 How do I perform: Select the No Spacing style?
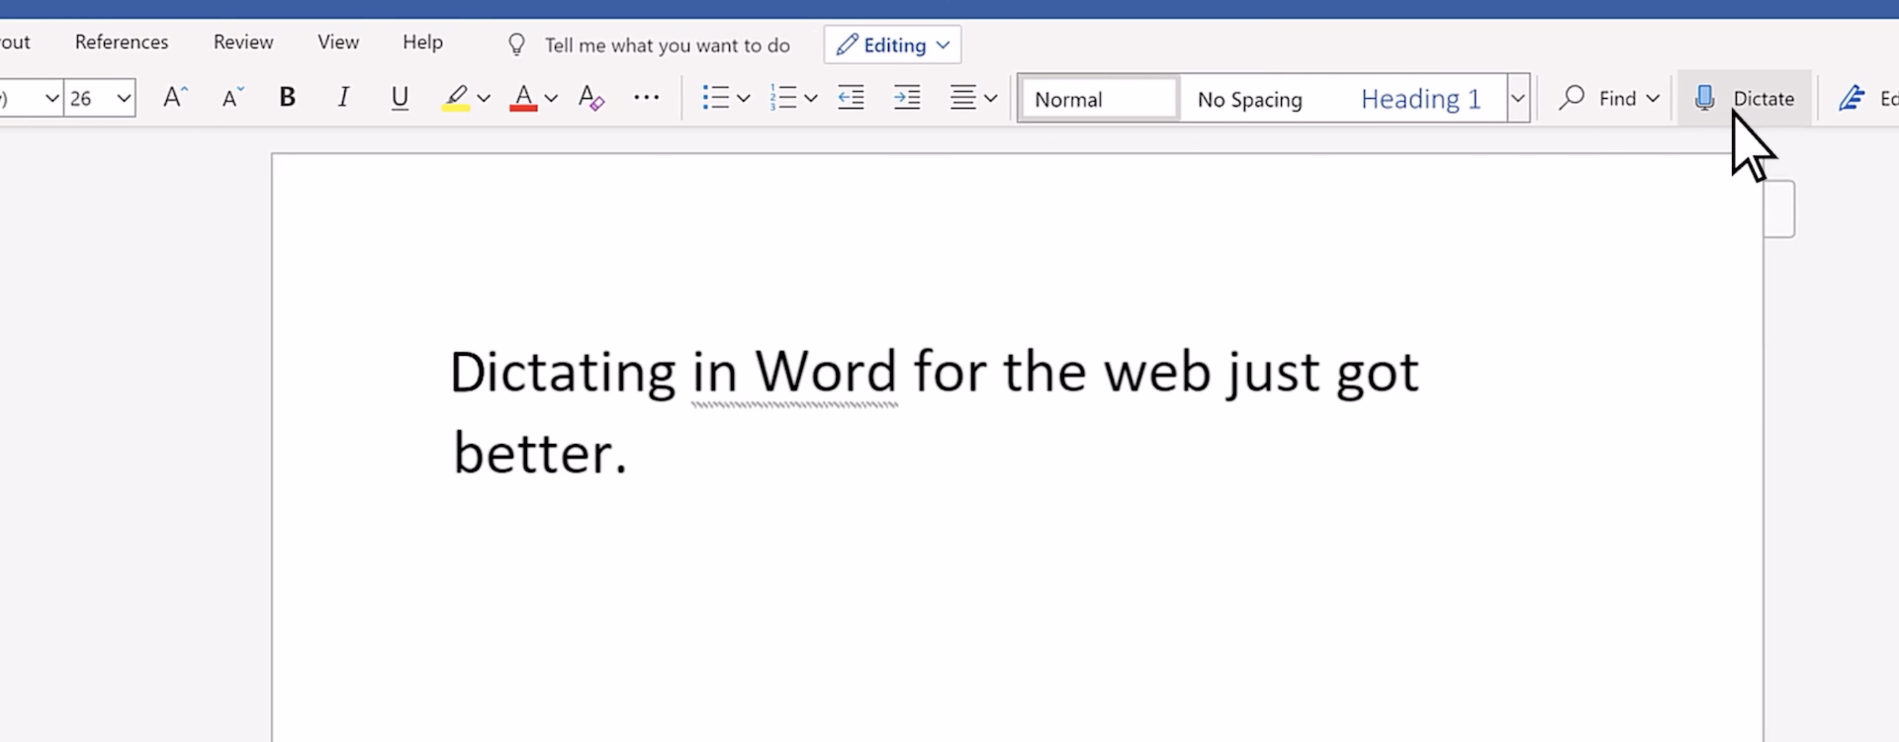(x=1250, y=99)
